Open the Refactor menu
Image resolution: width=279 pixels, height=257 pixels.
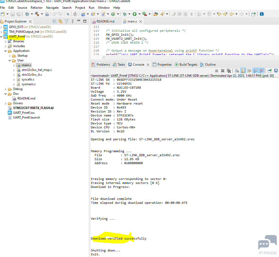pyautogui.click(x=37, y=8)
